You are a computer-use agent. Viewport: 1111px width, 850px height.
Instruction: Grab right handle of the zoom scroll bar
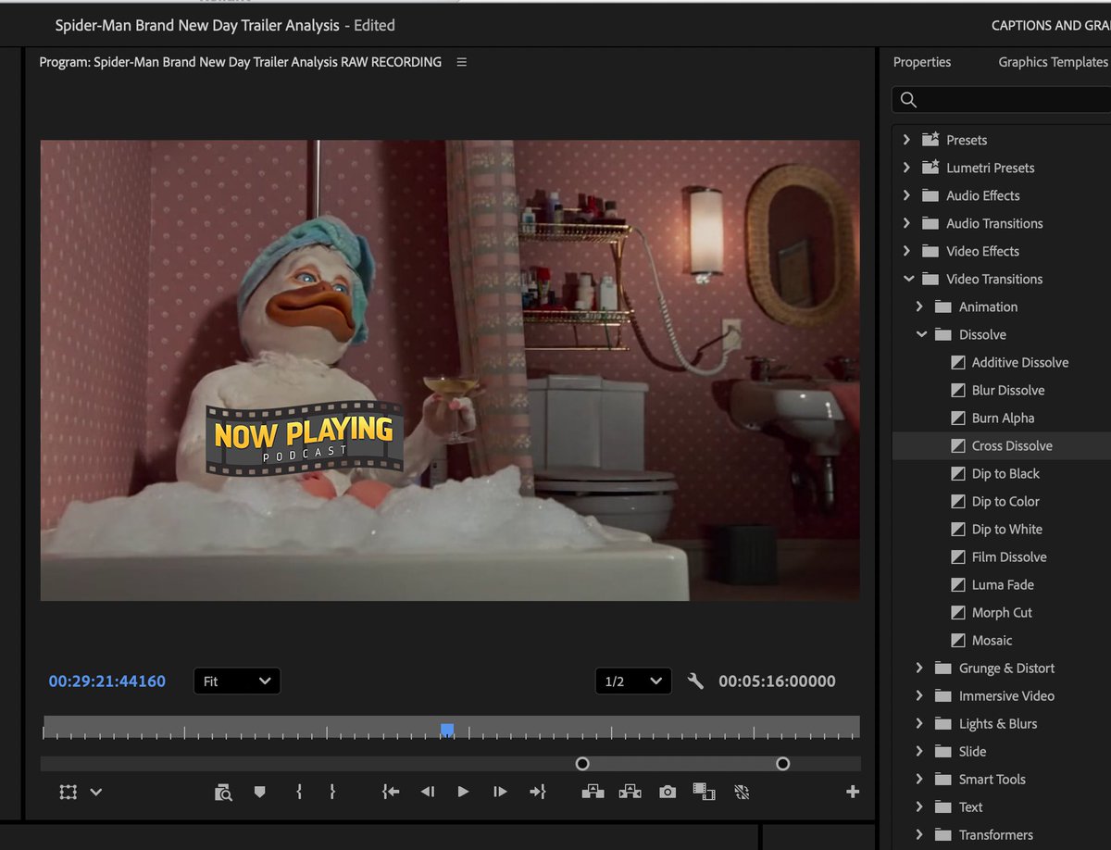[x=782, y=764]
